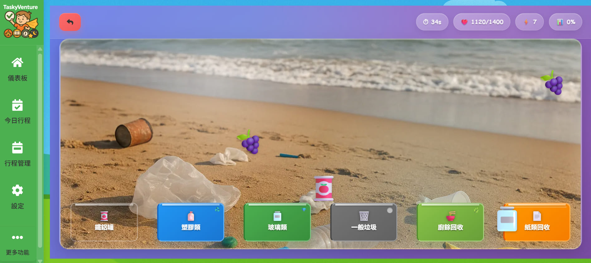Choose the 鐵鋁罐 bin
This screenshot has height=263, width=591.
[x=104, y=222]
